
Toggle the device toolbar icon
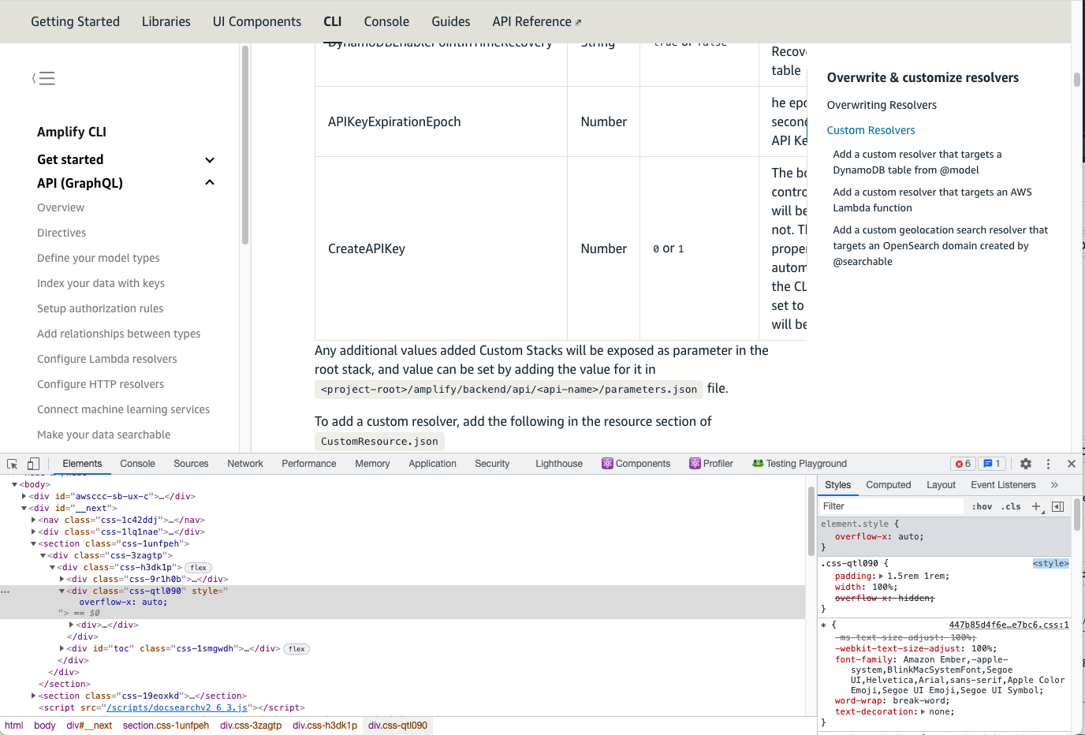click(x=32, y=464)
